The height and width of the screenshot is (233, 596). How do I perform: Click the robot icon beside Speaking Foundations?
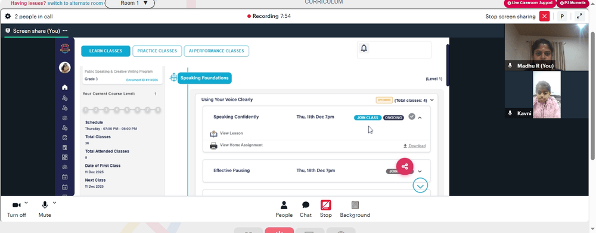[173, 77]
